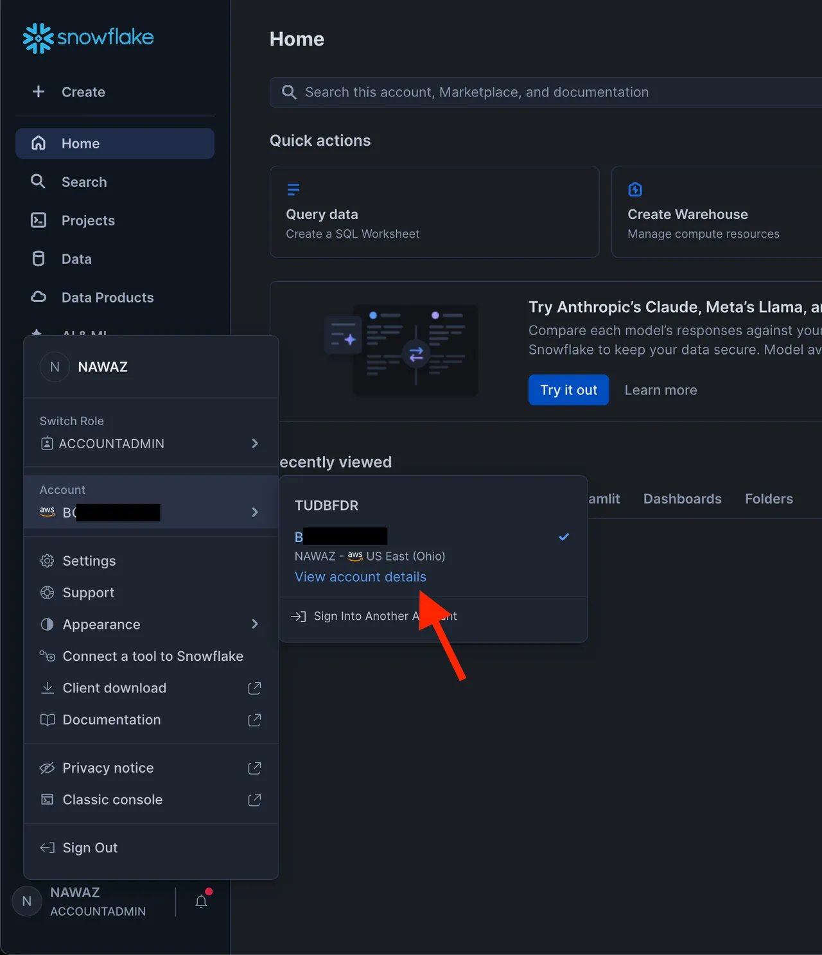822x955 pixels.
Task: Click the Learn more link
Action: tap(661, 390)
